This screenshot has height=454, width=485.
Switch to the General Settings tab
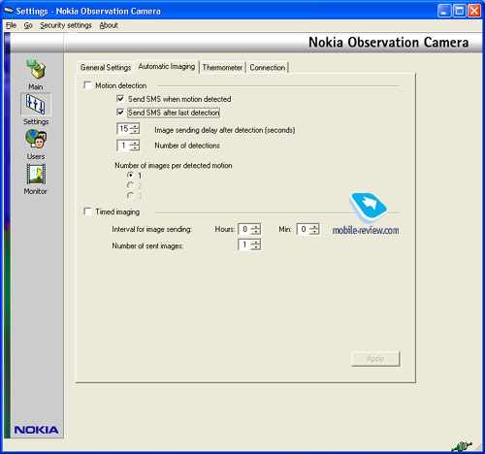coord(106,68)
